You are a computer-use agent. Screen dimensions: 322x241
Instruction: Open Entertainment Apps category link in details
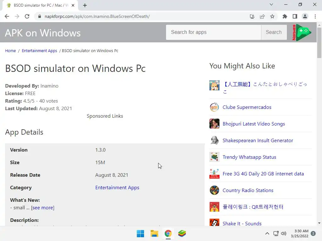[x=117, y=188]
